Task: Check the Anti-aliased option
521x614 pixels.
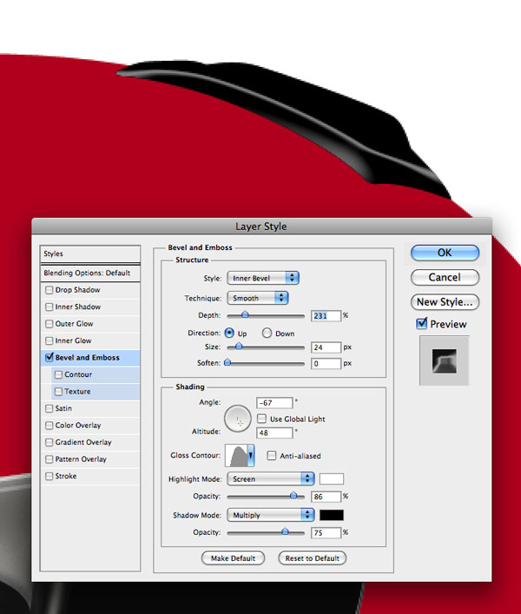Action: [271, 455]
